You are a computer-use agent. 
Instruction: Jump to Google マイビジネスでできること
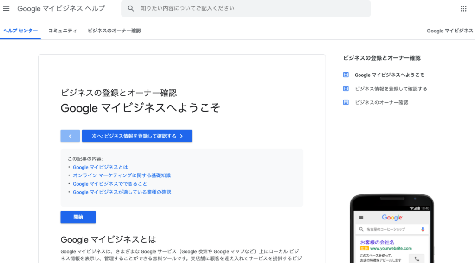coord(110,184)
